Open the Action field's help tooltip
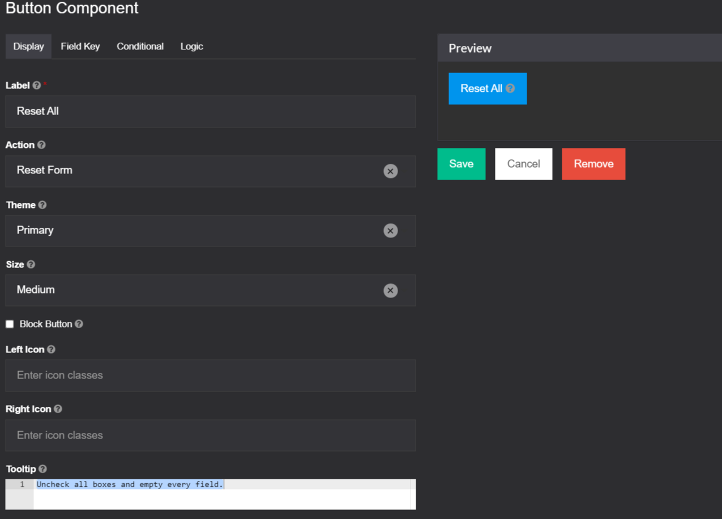722x519 pixels. (x=41, y=144)
